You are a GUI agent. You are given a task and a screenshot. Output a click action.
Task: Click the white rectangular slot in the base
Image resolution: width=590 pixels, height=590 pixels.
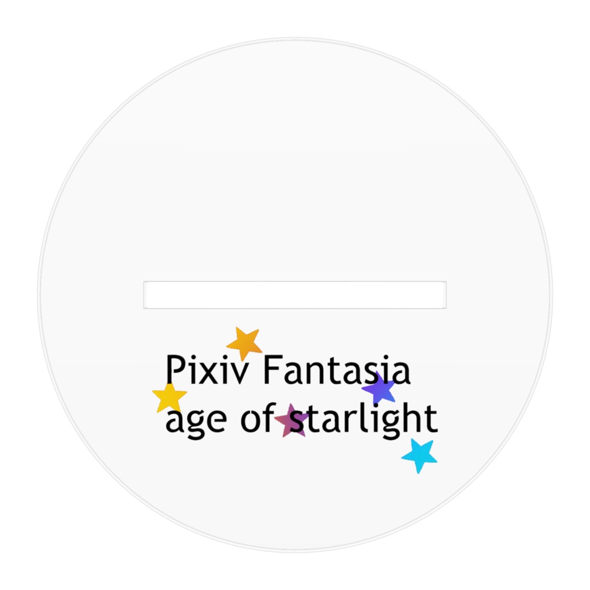tap(295, 294)
